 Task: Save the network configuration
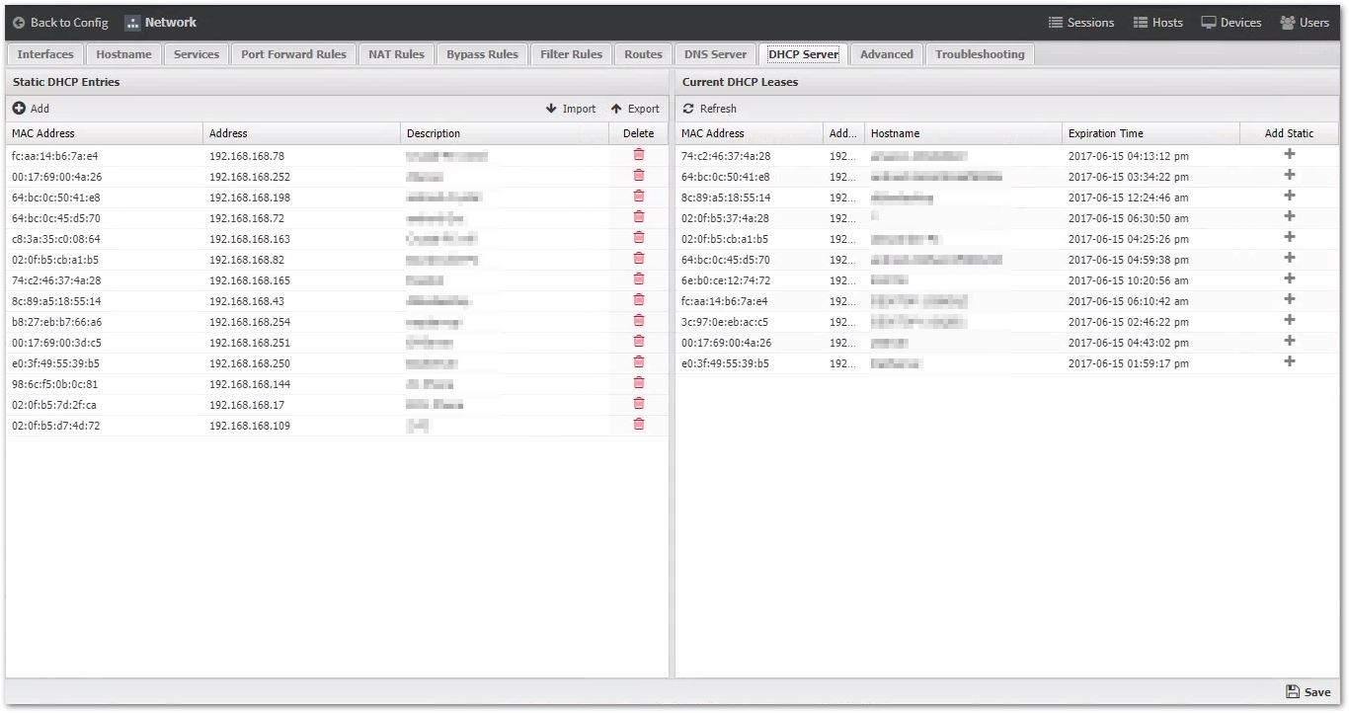(1308, 692)
